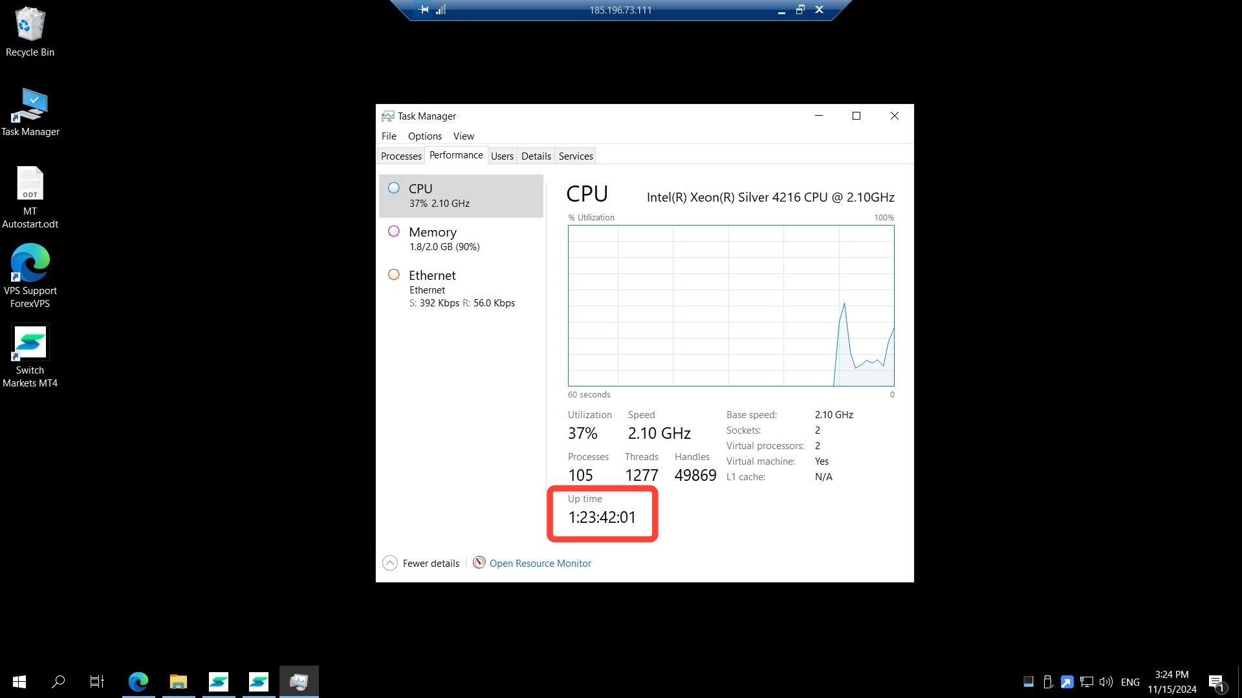
Task: Switch to the Processes tab
Action: click(401, 156)
